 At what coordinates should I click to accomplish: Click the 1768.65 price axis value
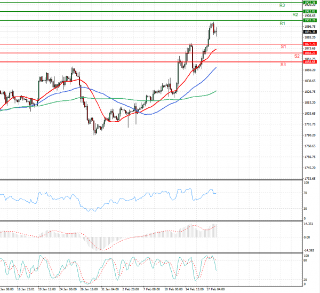pyautogui.click(x=310, y=146)
